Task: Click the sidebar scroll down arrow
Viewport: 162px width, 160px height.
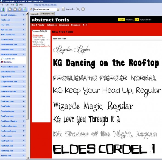Action: tap(27, 158)
